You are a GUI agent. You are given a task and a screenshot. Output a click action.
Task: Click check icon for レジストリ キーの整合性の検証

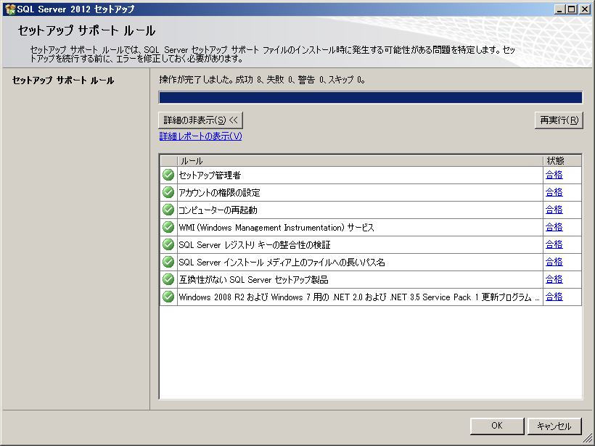pyautogui.click(x=168, y=244)
